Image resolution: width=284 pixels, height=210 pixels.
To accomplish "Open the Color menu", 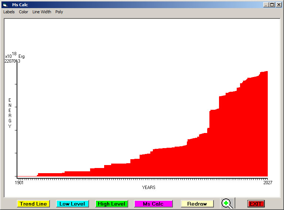I will (24, 12).
